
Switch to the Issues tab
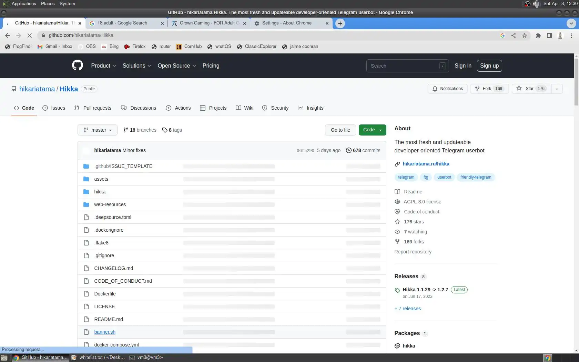[x=54, y=108]
